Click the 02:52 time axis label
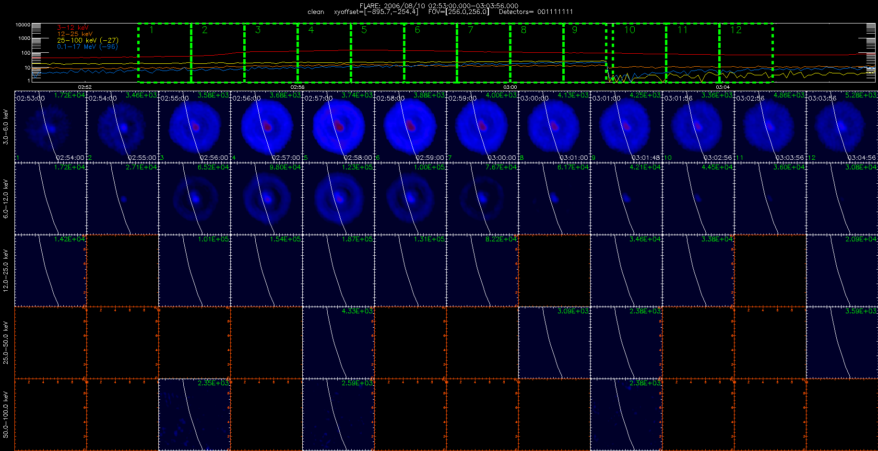Viewport: 878px width, 451px height. [x=84, y=87]
